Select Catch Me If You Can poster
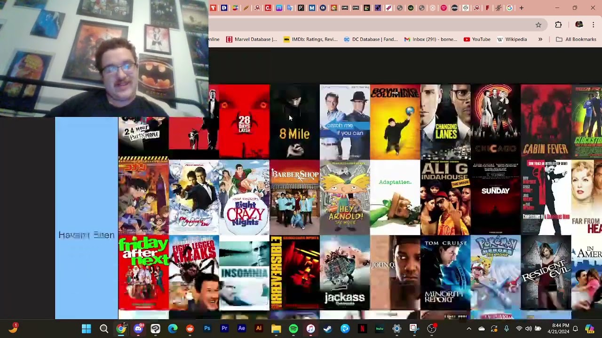602x338 pixels. pos(345,122)
